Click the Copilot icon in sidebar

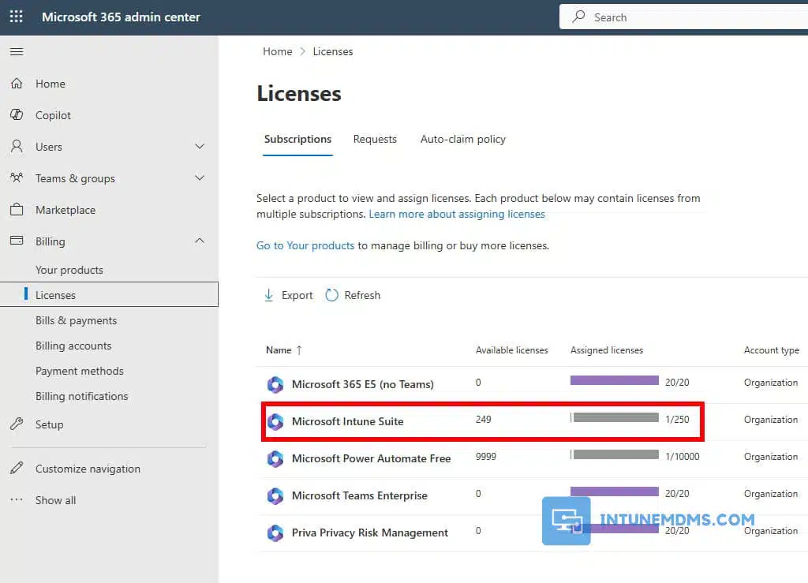[17, 115]
